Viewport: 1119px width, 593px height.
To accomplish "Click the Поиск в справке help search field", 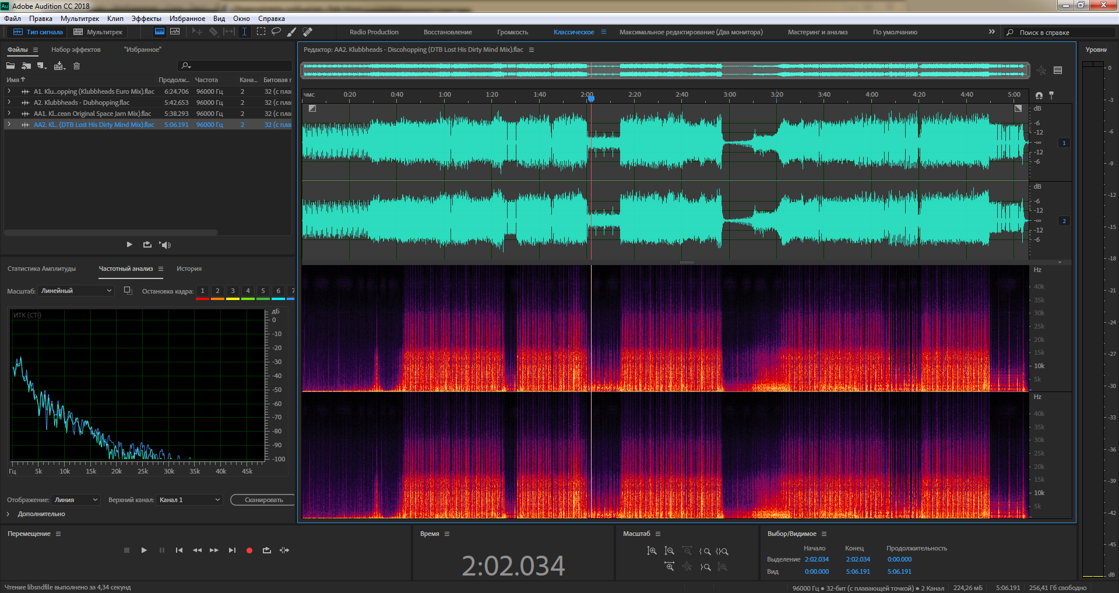I will (x=1058, y=33).
